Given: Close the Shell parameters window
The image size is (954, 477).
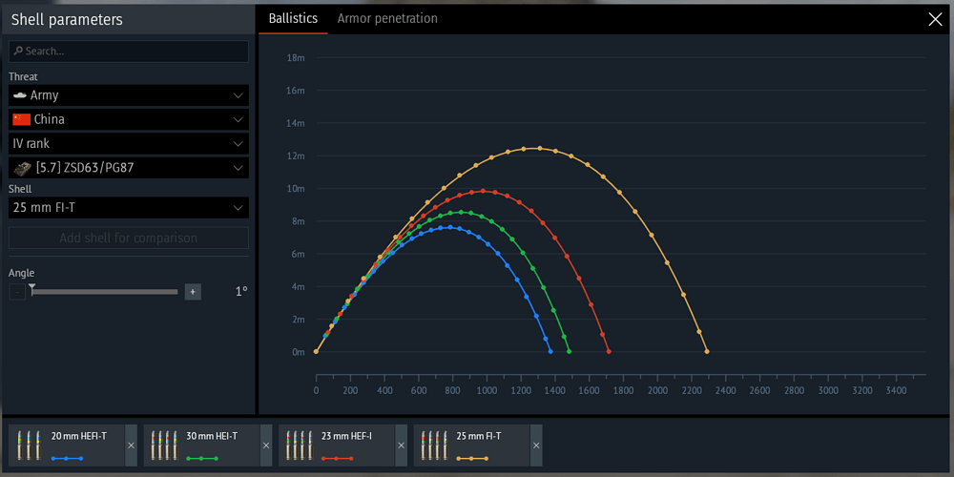Looking at the screenshot, I should point(935,19).
